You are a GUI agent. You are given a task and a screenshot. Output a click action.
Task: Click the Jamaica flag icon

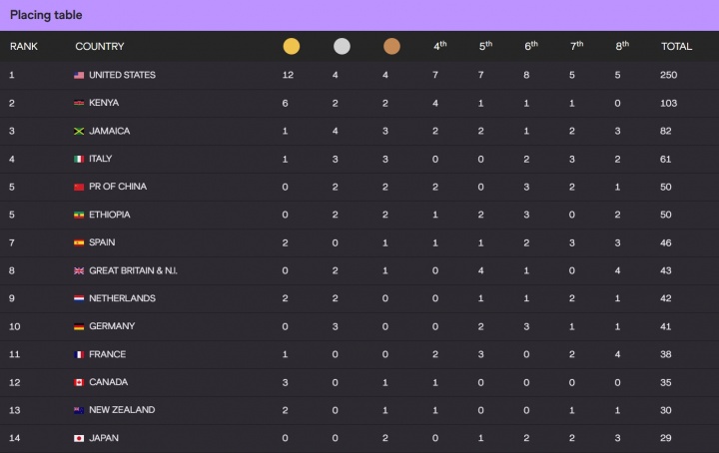pos(79,131)
